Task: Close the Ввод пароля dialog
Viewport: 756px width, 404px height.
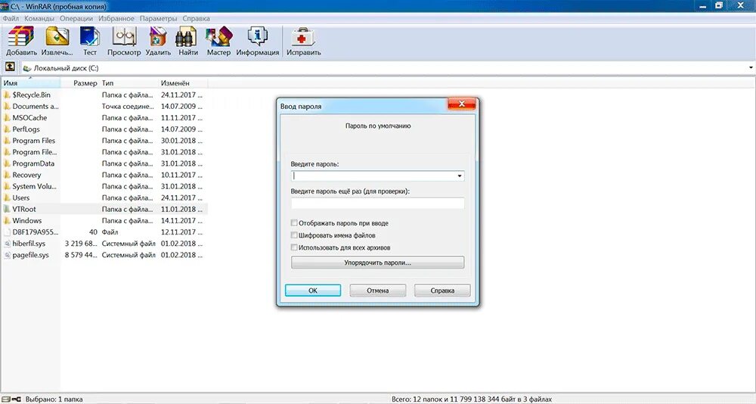Action: pyautogui.click(x=461, y=104)
